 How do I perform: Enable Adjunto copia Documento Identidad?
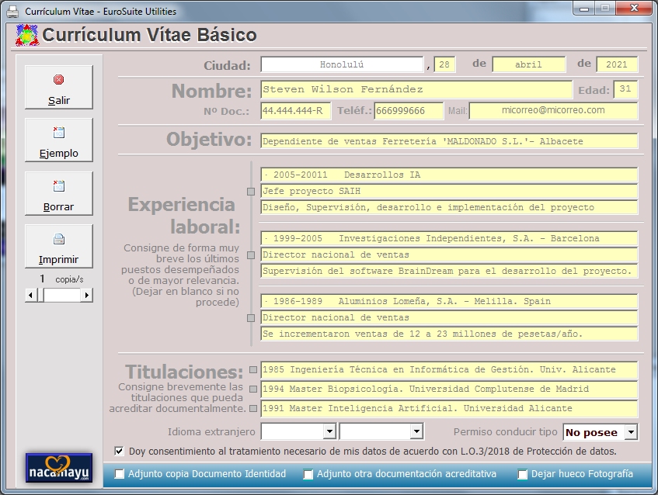point(119,474)
